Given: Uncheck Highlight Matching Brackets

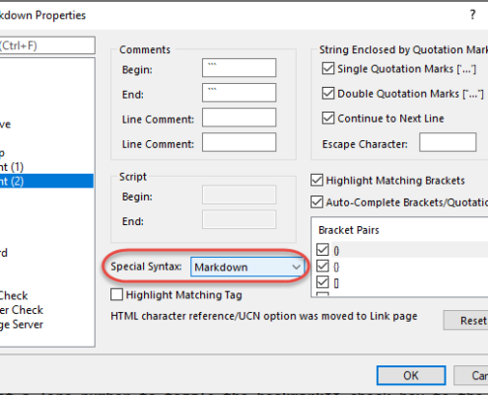Looking at the screenshot, I should tap(316, 181).
